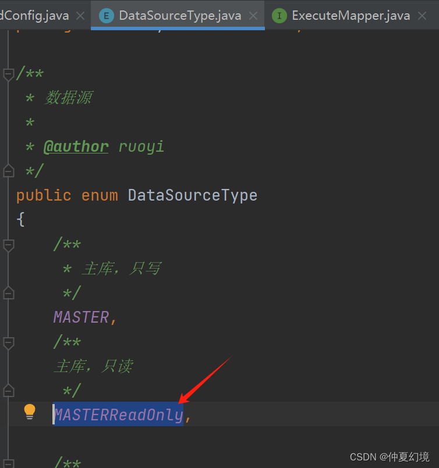439x468 pixels.
Task: Click the interface icon on ExecuteMapper.java tab
Action: 279,16
